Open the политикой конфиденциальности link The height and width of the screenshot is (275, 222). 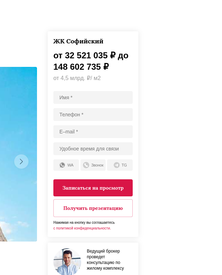coord(82,228)
